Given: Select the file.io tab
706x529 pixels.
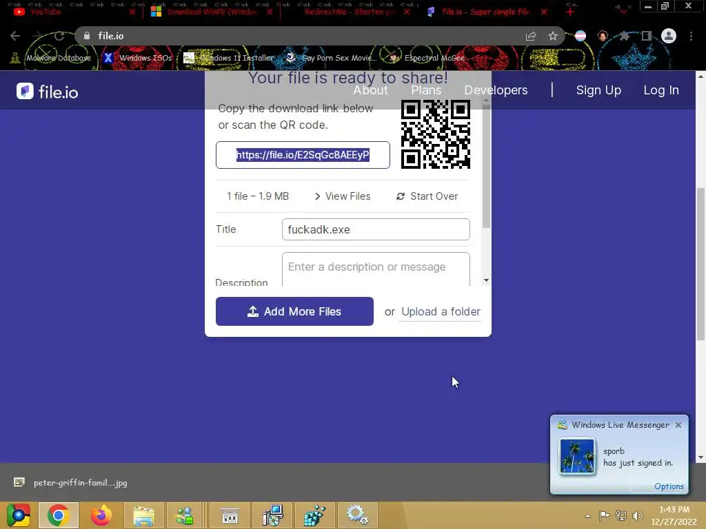Looking at the screenshot, I should click(487, 12).
